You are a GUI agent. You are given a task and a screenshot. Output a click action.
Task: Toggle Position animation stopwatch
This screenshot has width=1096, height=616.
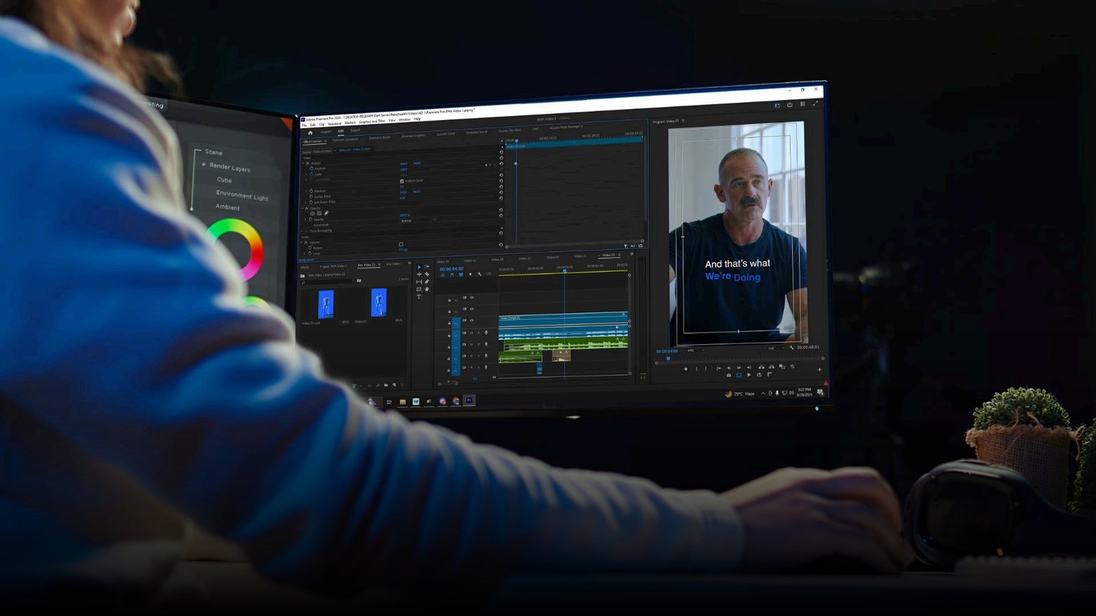[312, 168]
